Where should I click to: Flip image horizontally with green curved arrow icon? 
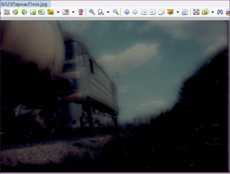click(42, 12)
